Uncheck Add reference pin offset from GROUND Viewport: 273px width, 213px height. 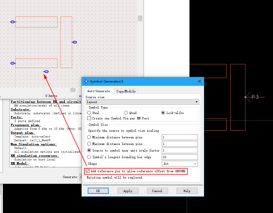[x=87, y=171]
